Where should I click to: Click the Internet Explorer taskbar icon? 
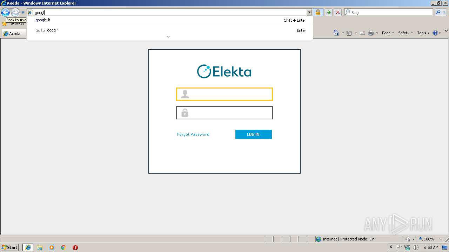[28, 247]
